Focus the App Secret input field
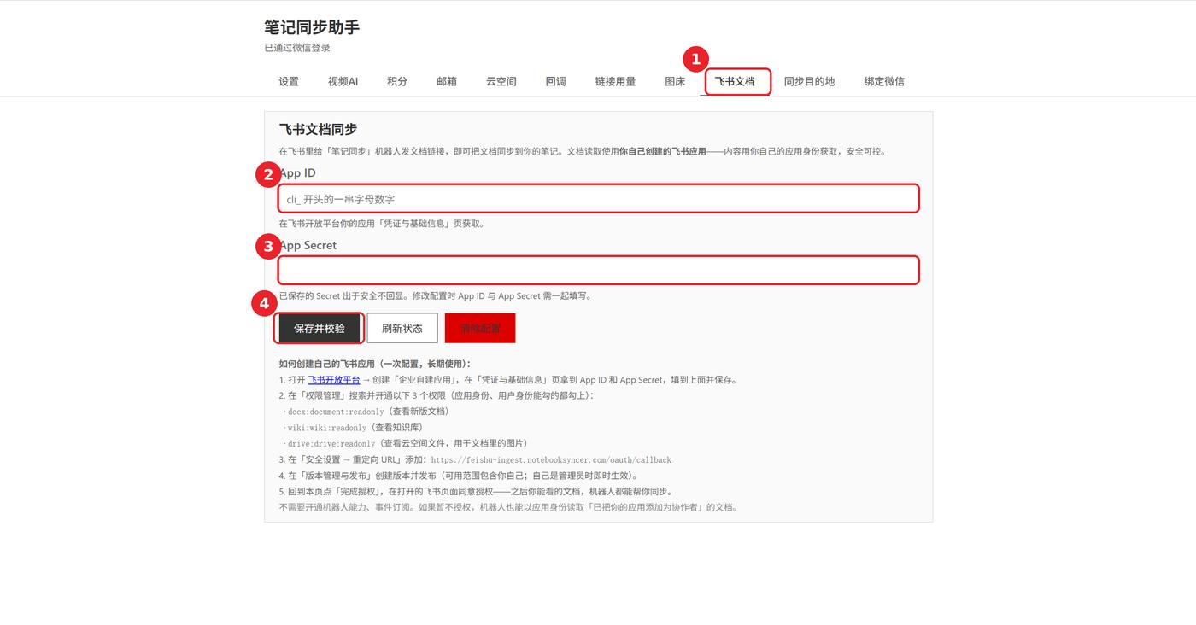This screenshot has height=625, width=1196. point(598,271)
